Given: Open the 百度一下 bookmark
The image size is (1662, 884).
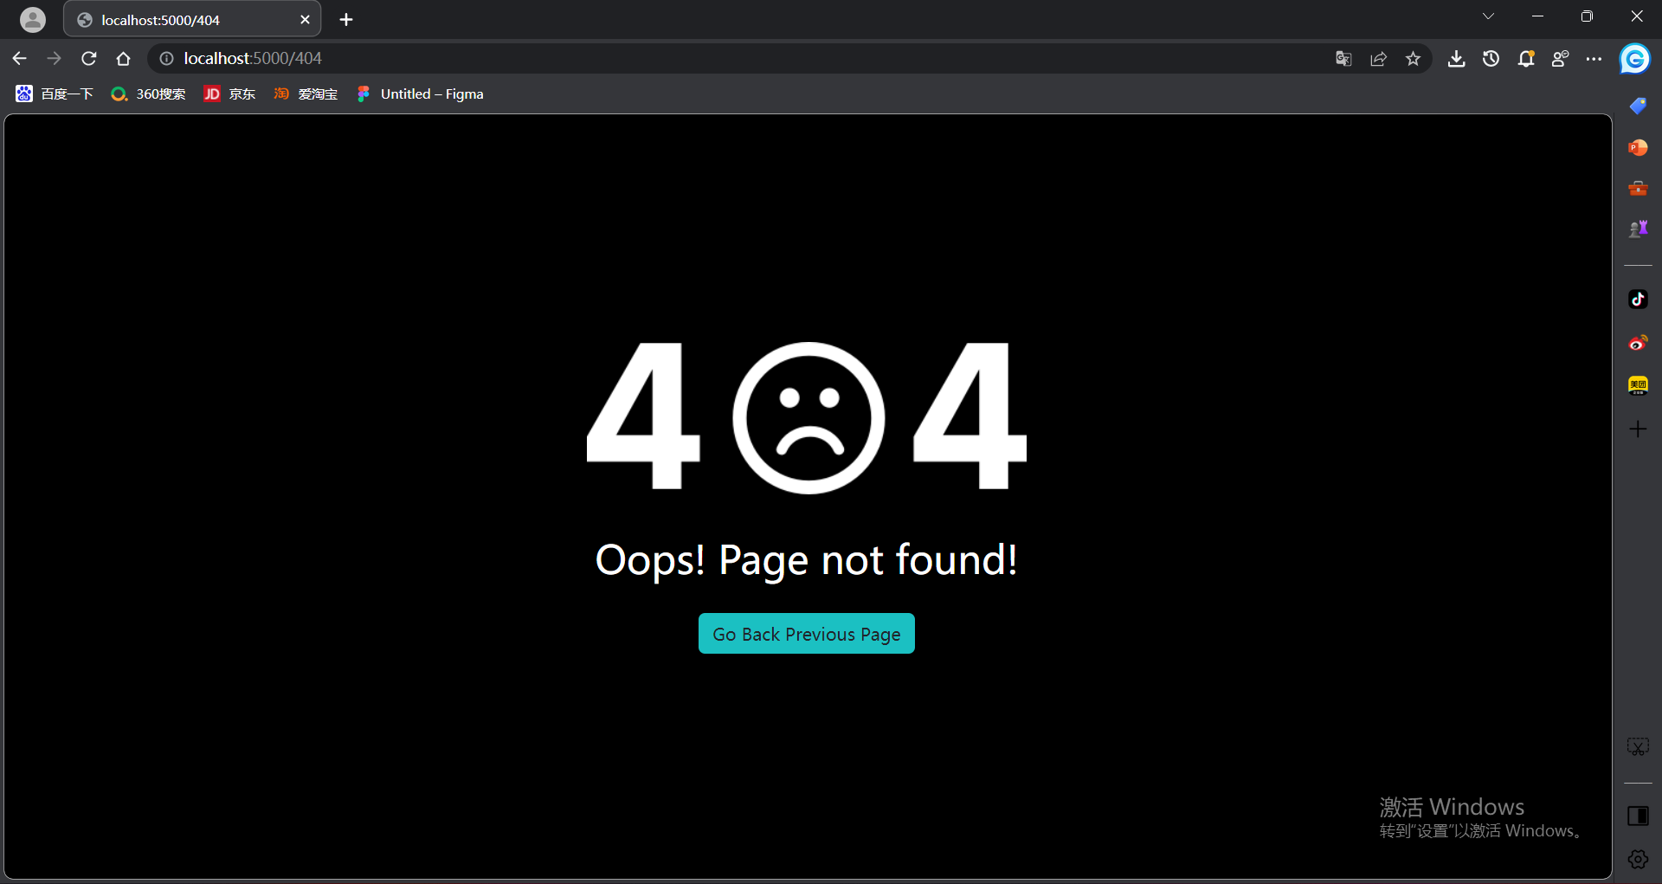Looking at the screenshot, I should pos(55,94).
